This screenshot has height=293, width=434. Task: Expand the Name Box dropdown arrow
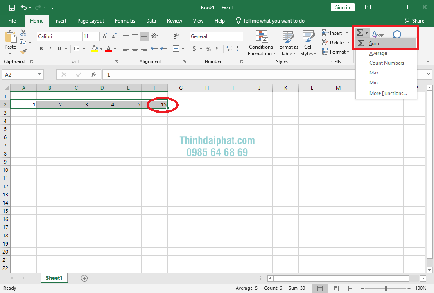[x=40, y=74]
